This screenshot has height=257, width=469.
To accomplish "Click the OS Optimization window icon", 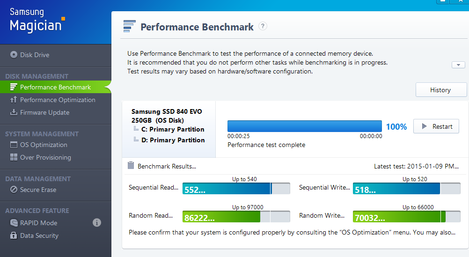I will 14,145.
